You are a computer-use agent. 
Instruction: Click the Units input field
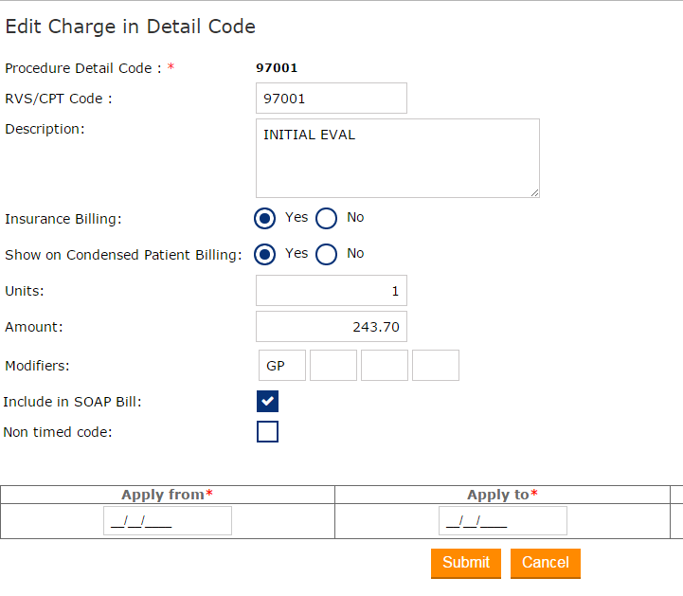click(x=331, y=291)
